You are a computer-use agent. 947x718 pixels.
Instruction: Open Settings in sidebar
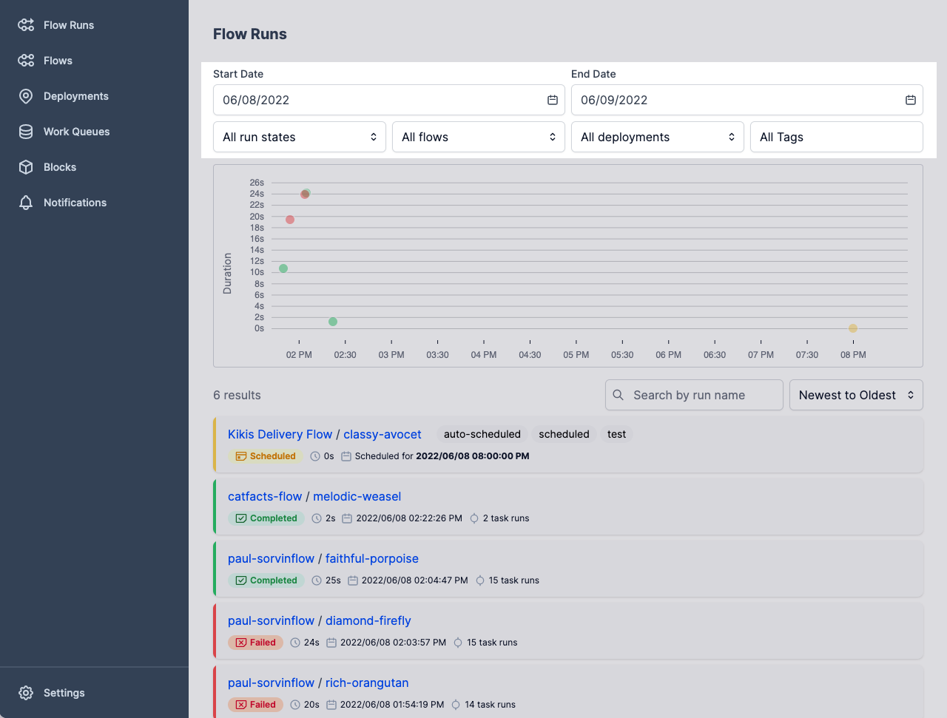pyautogui.click(x=64, y=693)
